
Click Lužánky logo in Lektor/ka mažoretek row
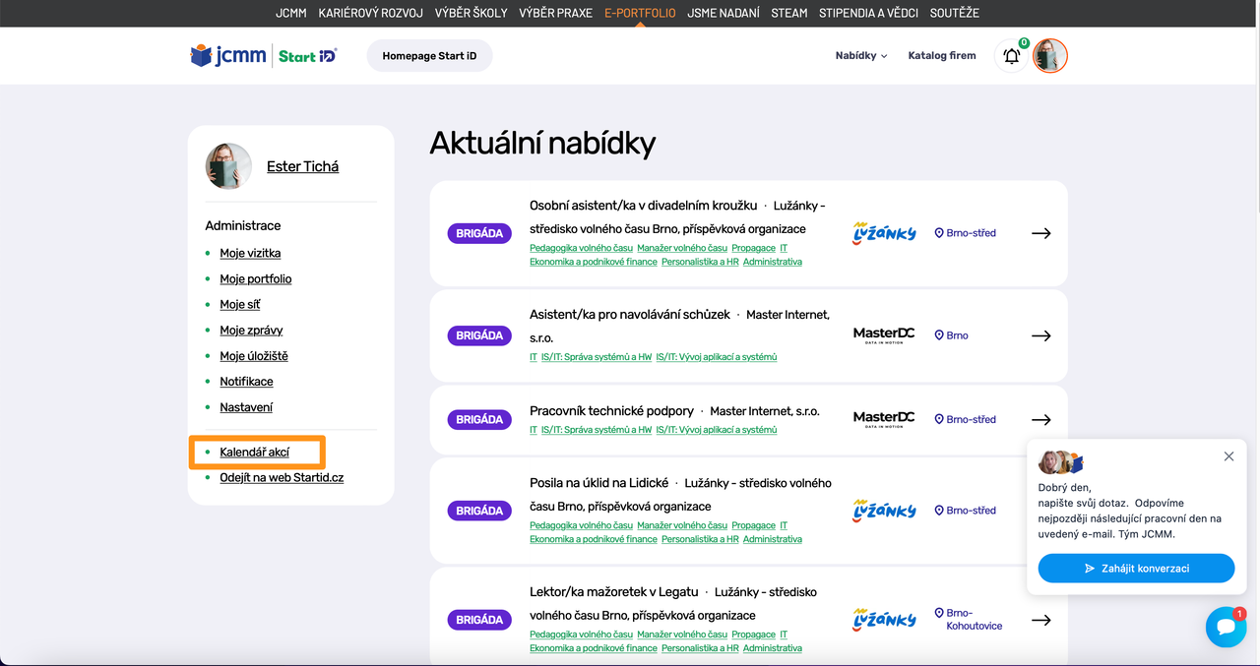(884, 620)
